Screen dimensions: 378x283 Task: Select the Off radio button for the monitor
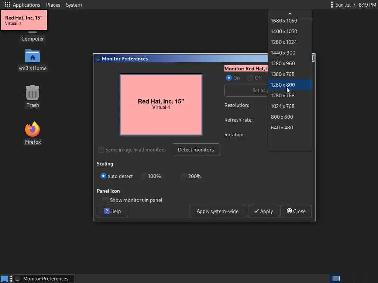pos(250,78)
